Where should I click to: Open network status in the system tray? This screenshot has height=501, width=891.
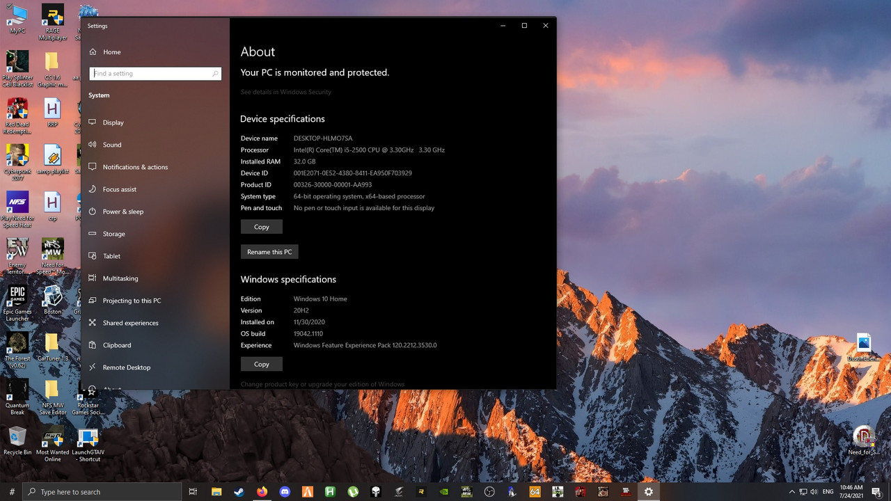[x=805, y=492]
